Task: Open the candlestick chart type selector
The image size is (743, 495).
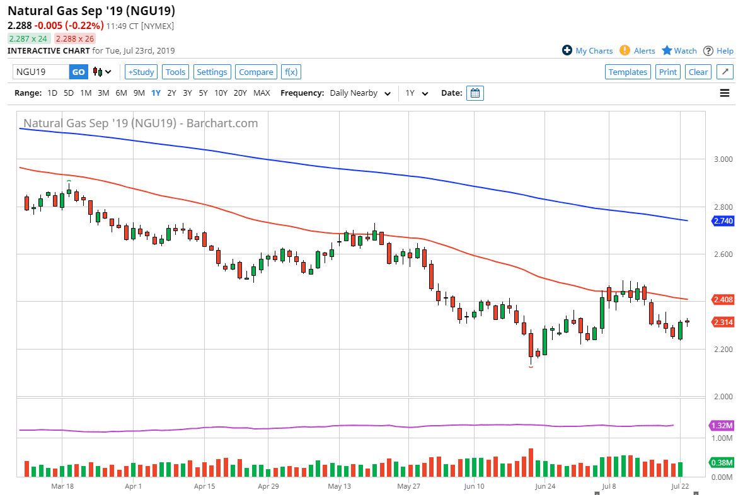Action: click(x=102, y=72)
